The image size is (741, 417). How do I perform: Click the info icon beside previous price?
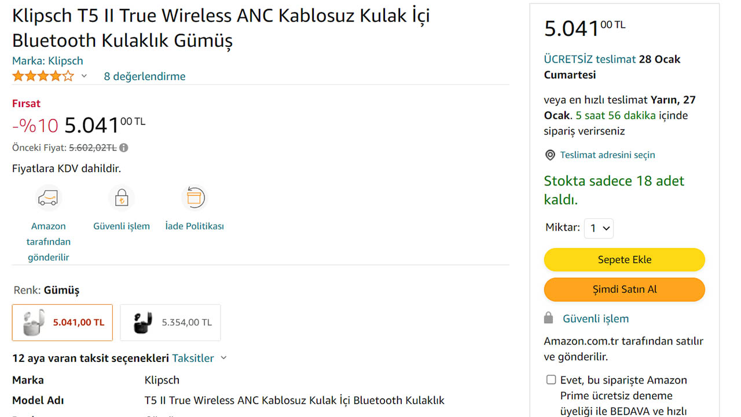124,148
